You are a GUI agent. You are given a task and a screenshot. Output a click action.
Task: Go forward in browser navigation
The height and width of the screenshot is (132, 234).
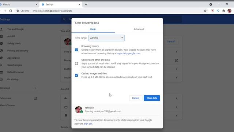(5, 11)
